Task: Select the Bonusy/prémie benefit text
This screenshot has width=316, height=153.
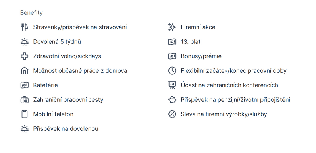Action: pos(201,56)
